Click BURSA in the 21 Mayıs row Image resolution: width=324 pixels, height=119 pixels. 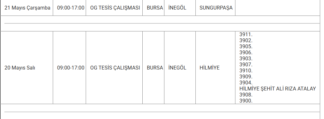[x=155, y=8]
